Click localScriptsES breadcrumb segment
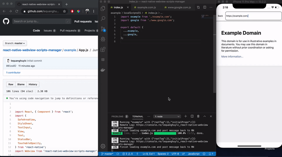The image size is (282, 157). 132,13
